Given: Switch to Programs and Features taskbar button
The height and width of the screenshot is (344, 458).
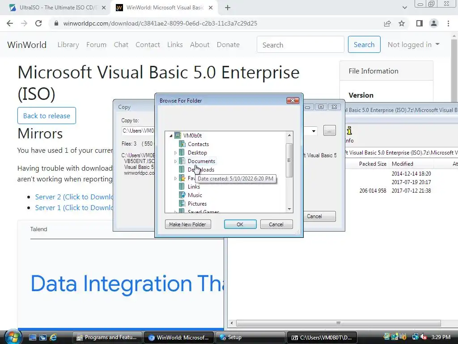Looking at the screenshot, I should point(107,337).
